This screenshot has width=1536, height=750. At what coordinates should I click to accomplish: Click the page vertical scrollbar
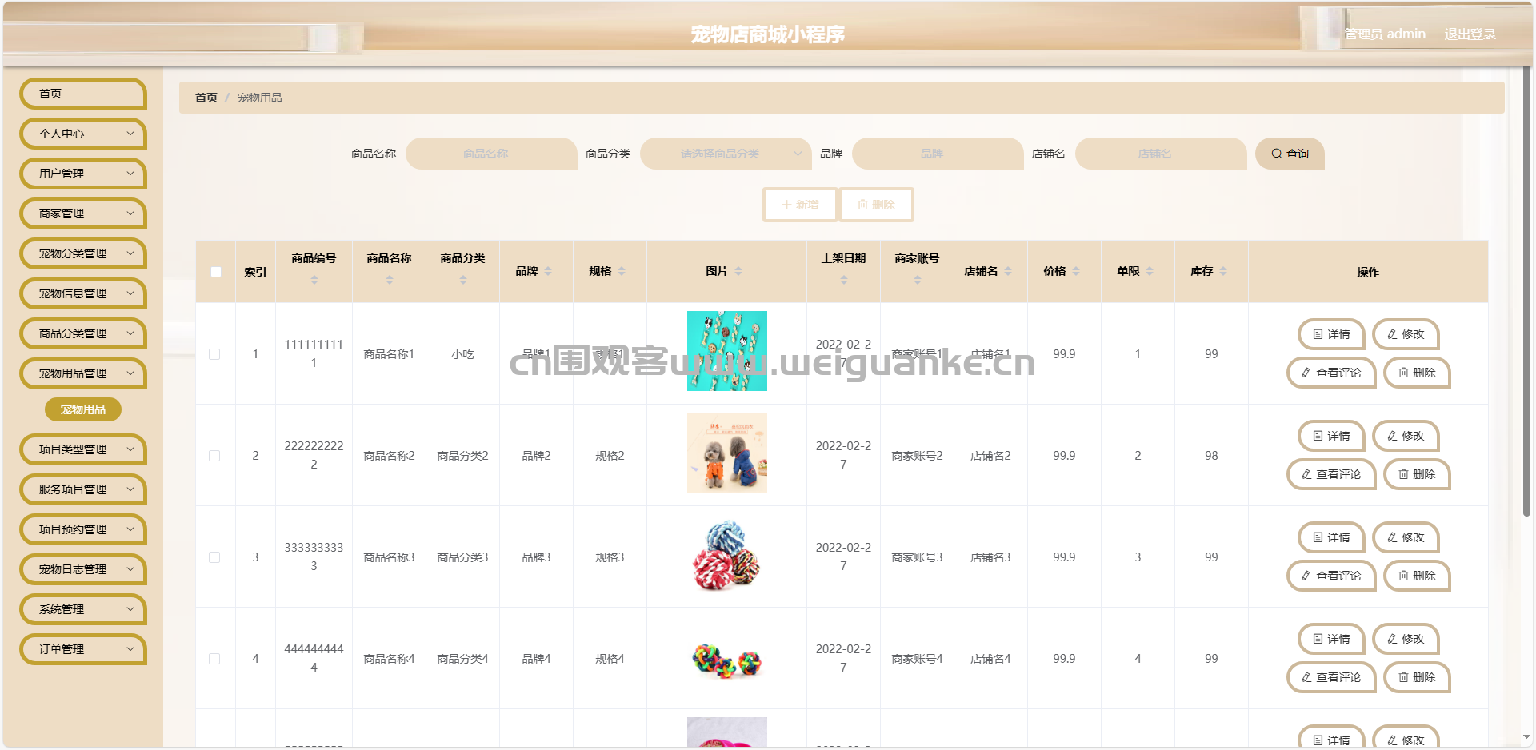[1526, 292]
